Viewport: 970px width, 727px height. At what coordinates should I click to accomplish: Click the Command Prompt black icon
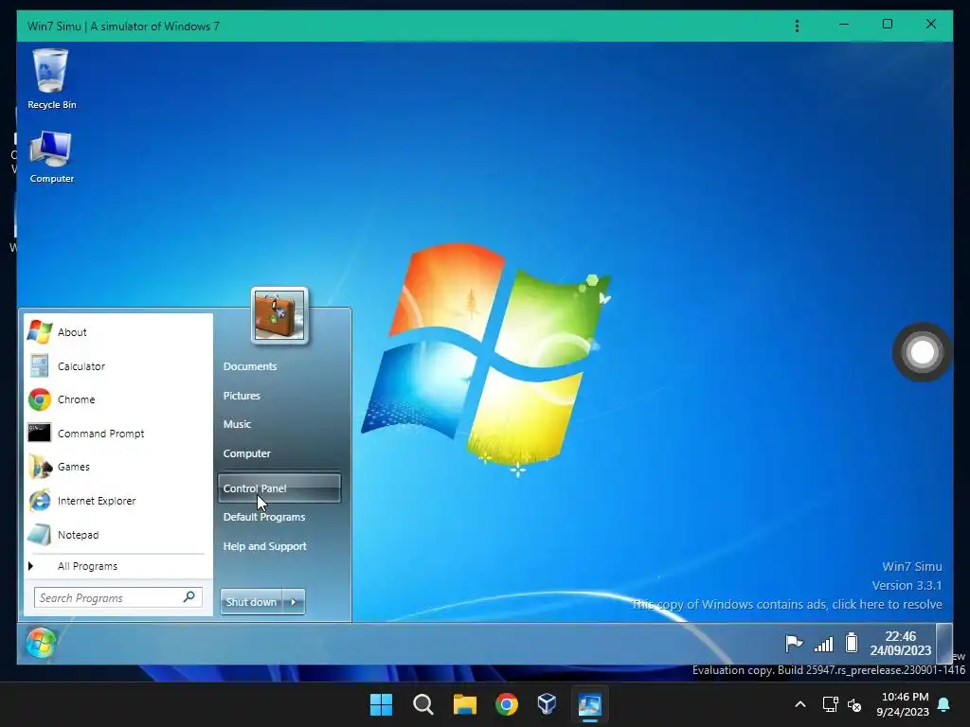tap(40, 433)
